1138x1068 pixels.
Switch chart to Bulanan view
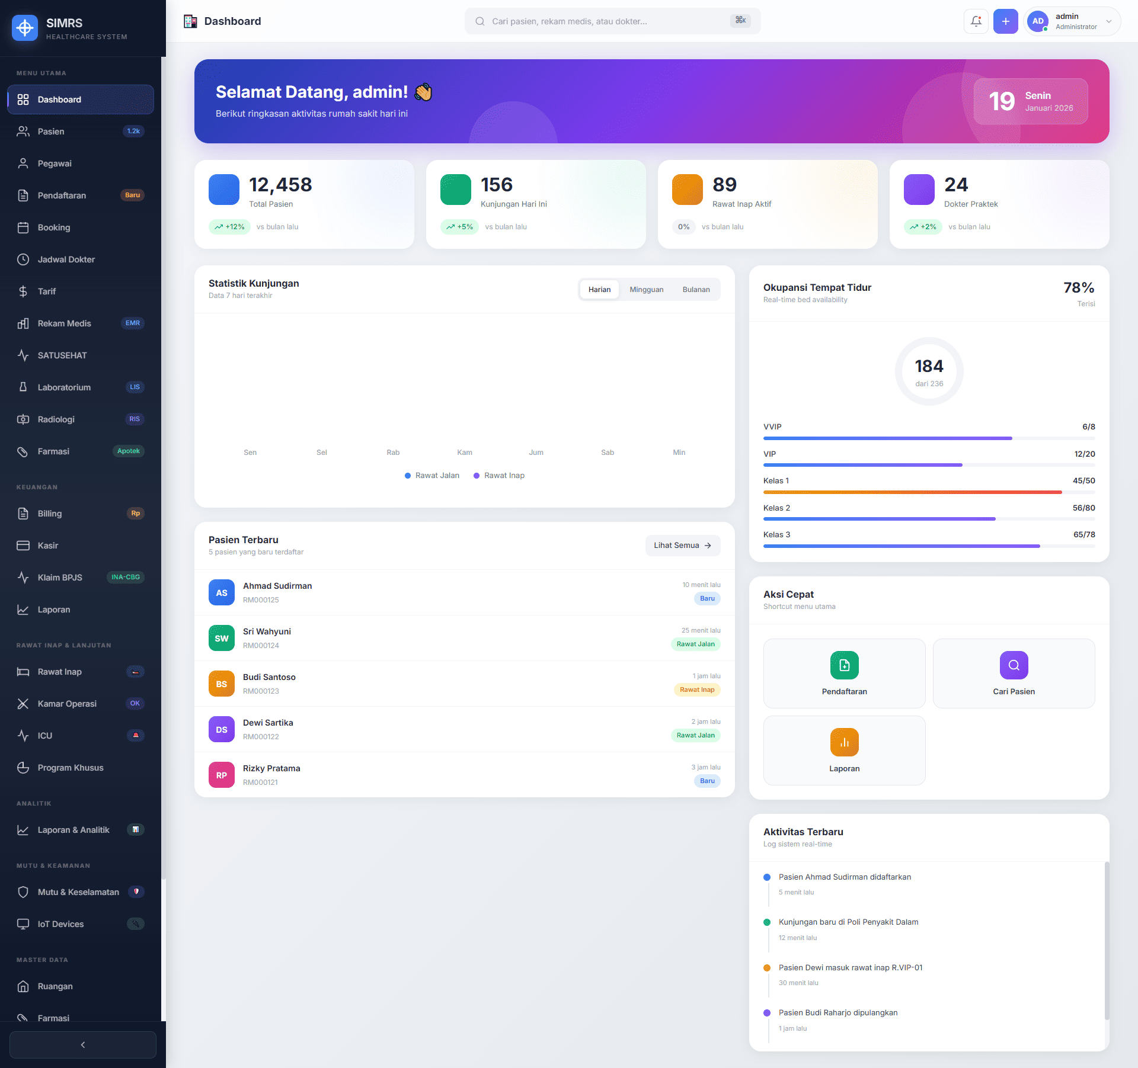click(696, 290)
